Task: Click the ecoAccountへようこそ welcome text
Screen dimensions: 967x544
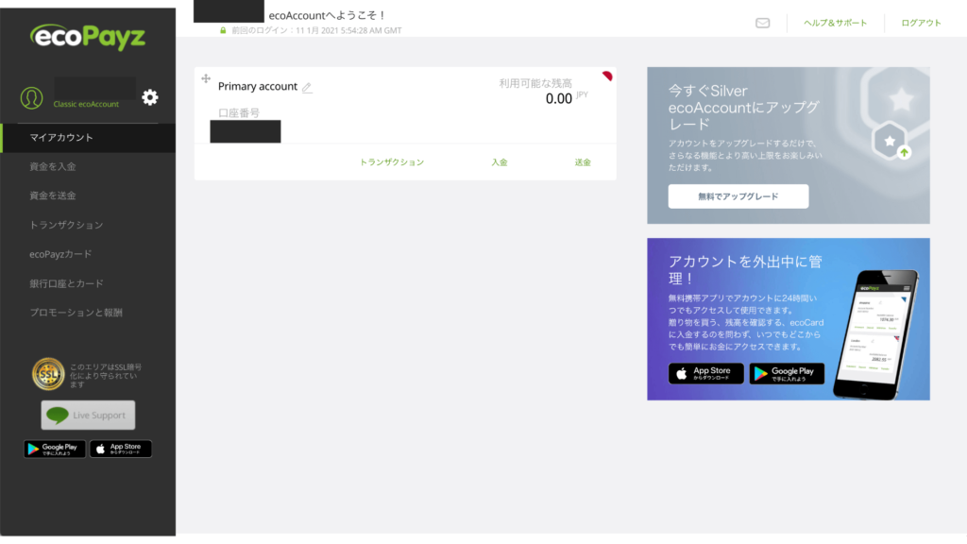Action: tap(327, 15)
